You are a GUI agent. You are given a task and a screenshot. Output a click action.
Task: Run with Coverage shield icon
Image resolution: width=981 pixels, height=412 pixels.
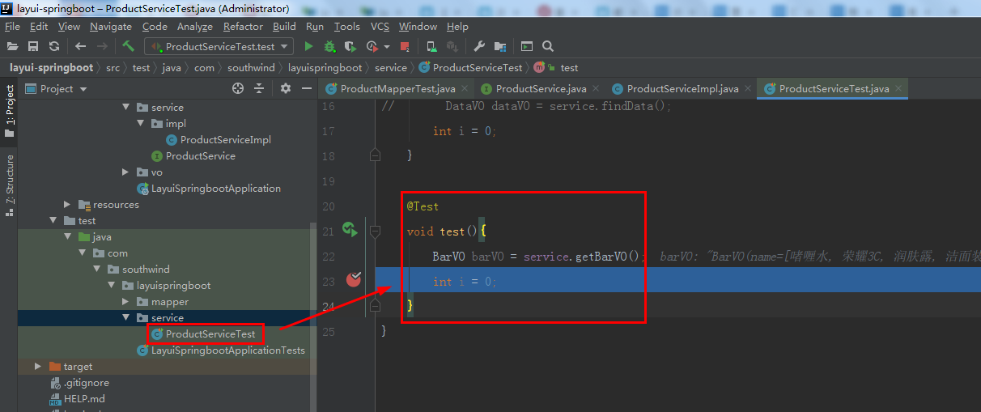point(350,46)
